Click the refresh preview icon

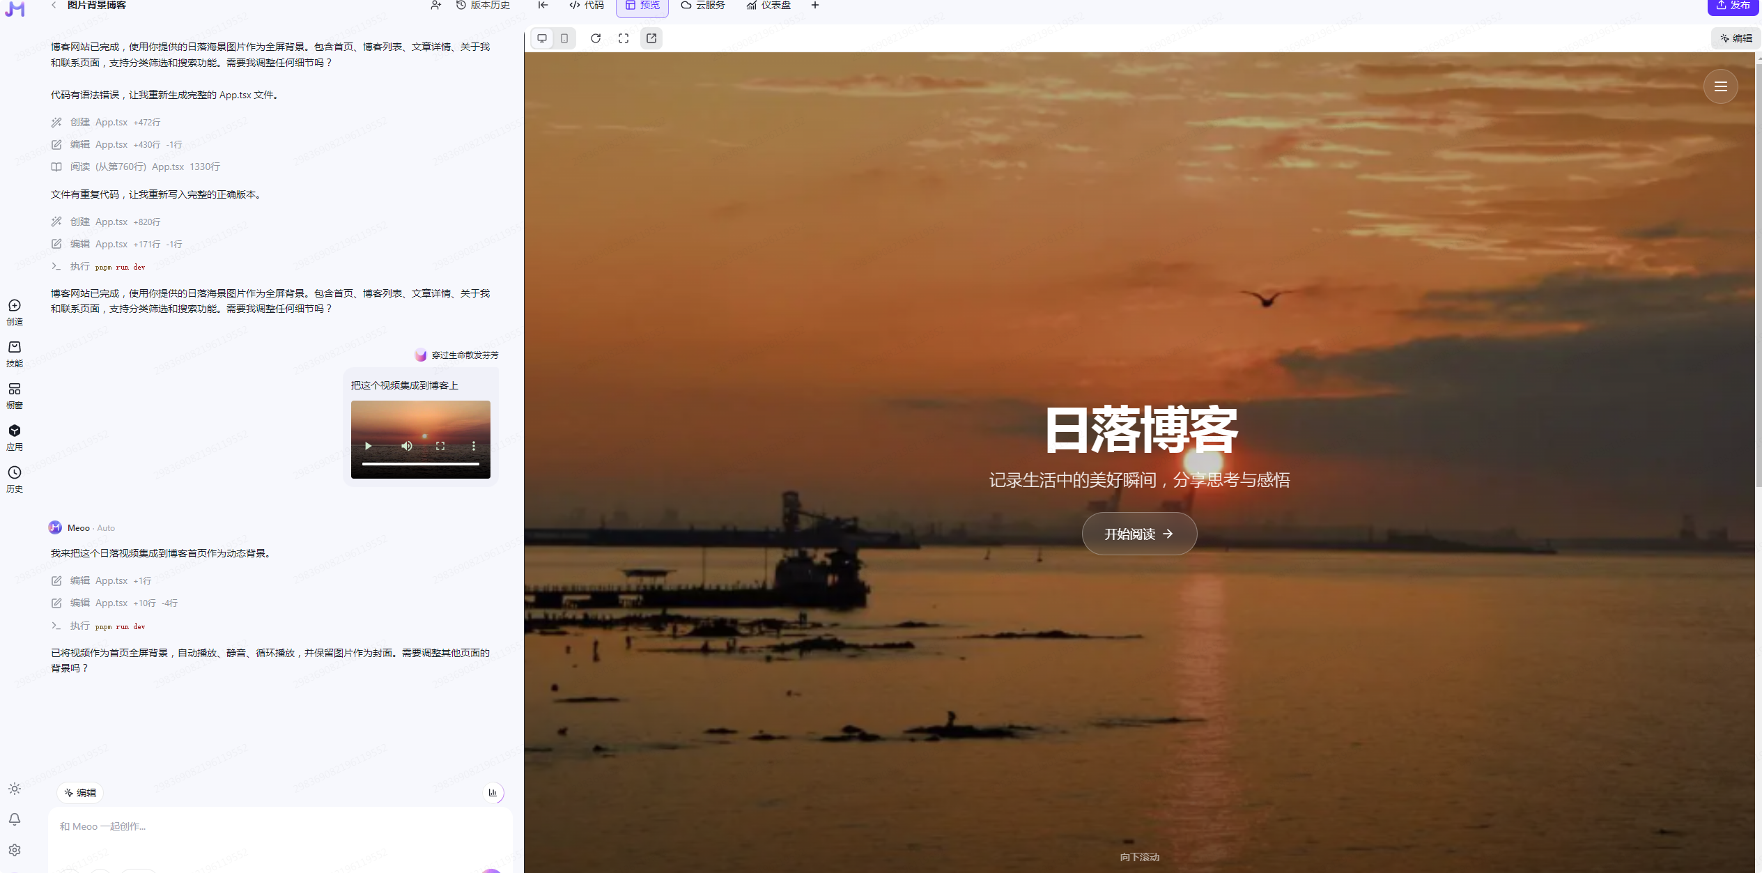point(595,38)
